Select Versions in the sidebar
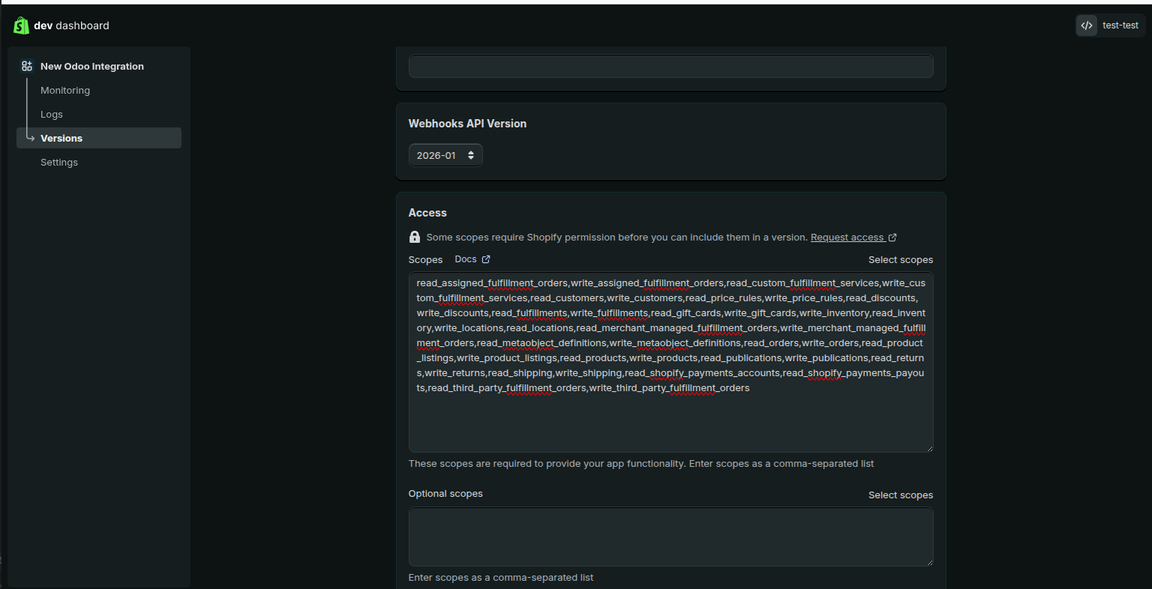1152x589 pixels. pyautogui.click(x=61, y=138)
